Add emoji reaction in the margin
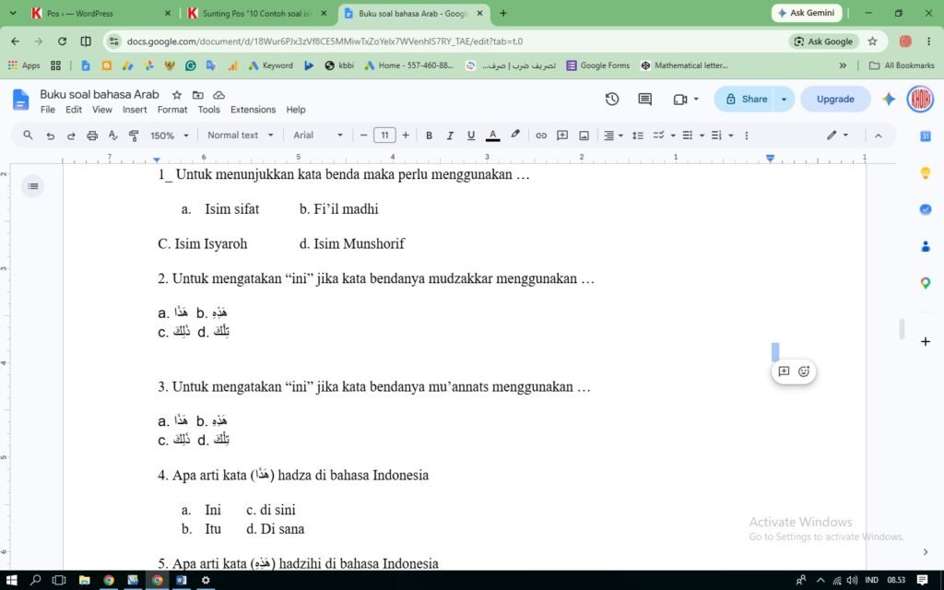 tap(804, 372)
